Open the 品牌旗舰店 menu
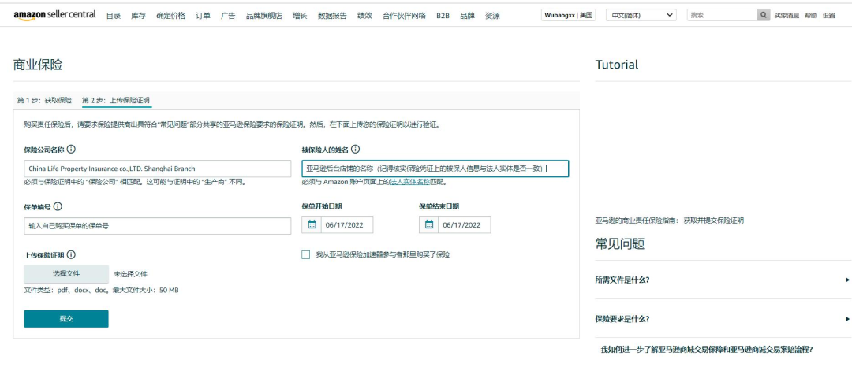The width and height of the screenshot is (852, 367). 264,16
